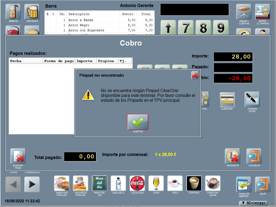Add Agua 33 CL to the order
Screen dimensions: 276x207
(118, 184)
